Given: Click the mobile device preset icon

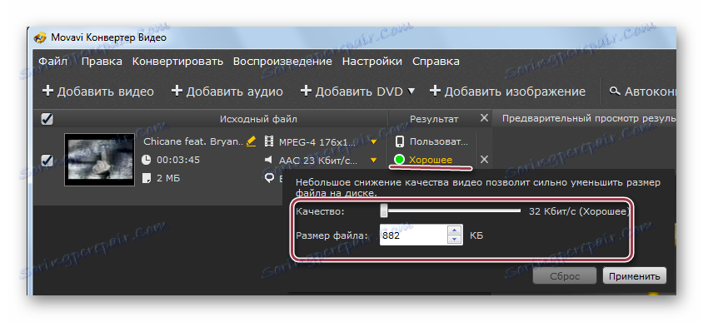Looking at the screenshot, I should [399, 141].
